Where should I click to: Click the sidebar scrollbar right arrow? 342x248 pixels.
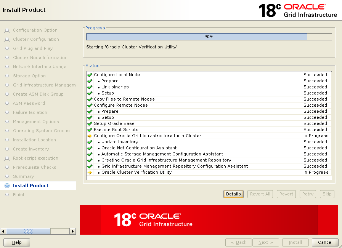73,231
